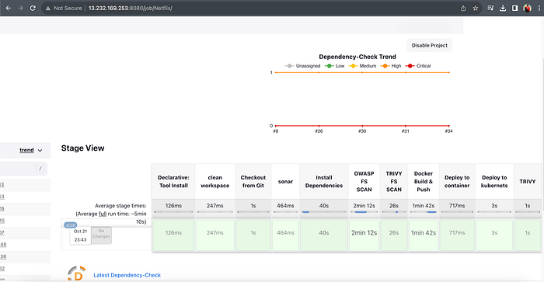Screen dimensions: 544x282
Task: Toggle browser side panel icon
Action: [514, 8]
